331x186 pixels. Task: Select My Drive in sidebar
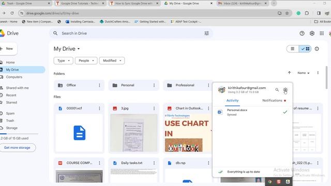point(22,70)
